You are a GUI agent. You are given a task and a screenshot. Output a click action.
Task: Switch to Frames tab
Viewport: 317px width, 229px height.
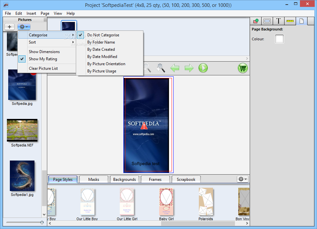click(x=155, y=179)
